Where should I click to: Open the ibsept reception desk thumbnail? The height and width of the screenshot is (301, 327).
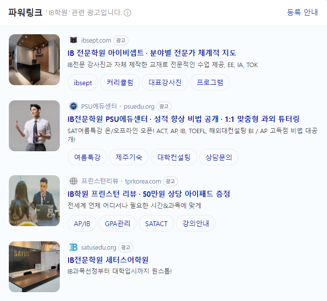[x=34, y=60]
